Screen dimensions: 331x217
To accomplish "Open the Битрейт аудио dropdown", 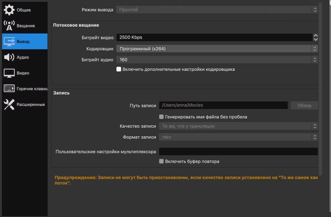I will click(217, 60).
